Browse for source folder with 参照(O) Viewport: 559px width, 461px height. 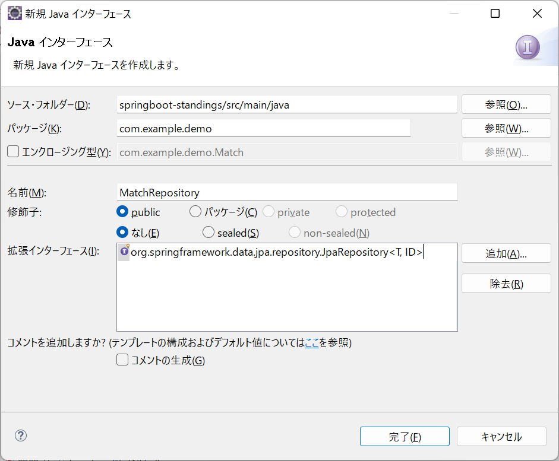pos(506,104)
